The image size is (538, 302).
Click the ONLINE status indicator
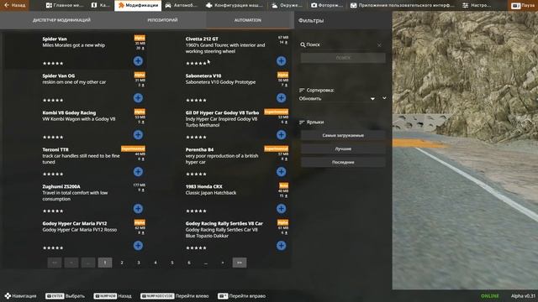click(489, 296)
